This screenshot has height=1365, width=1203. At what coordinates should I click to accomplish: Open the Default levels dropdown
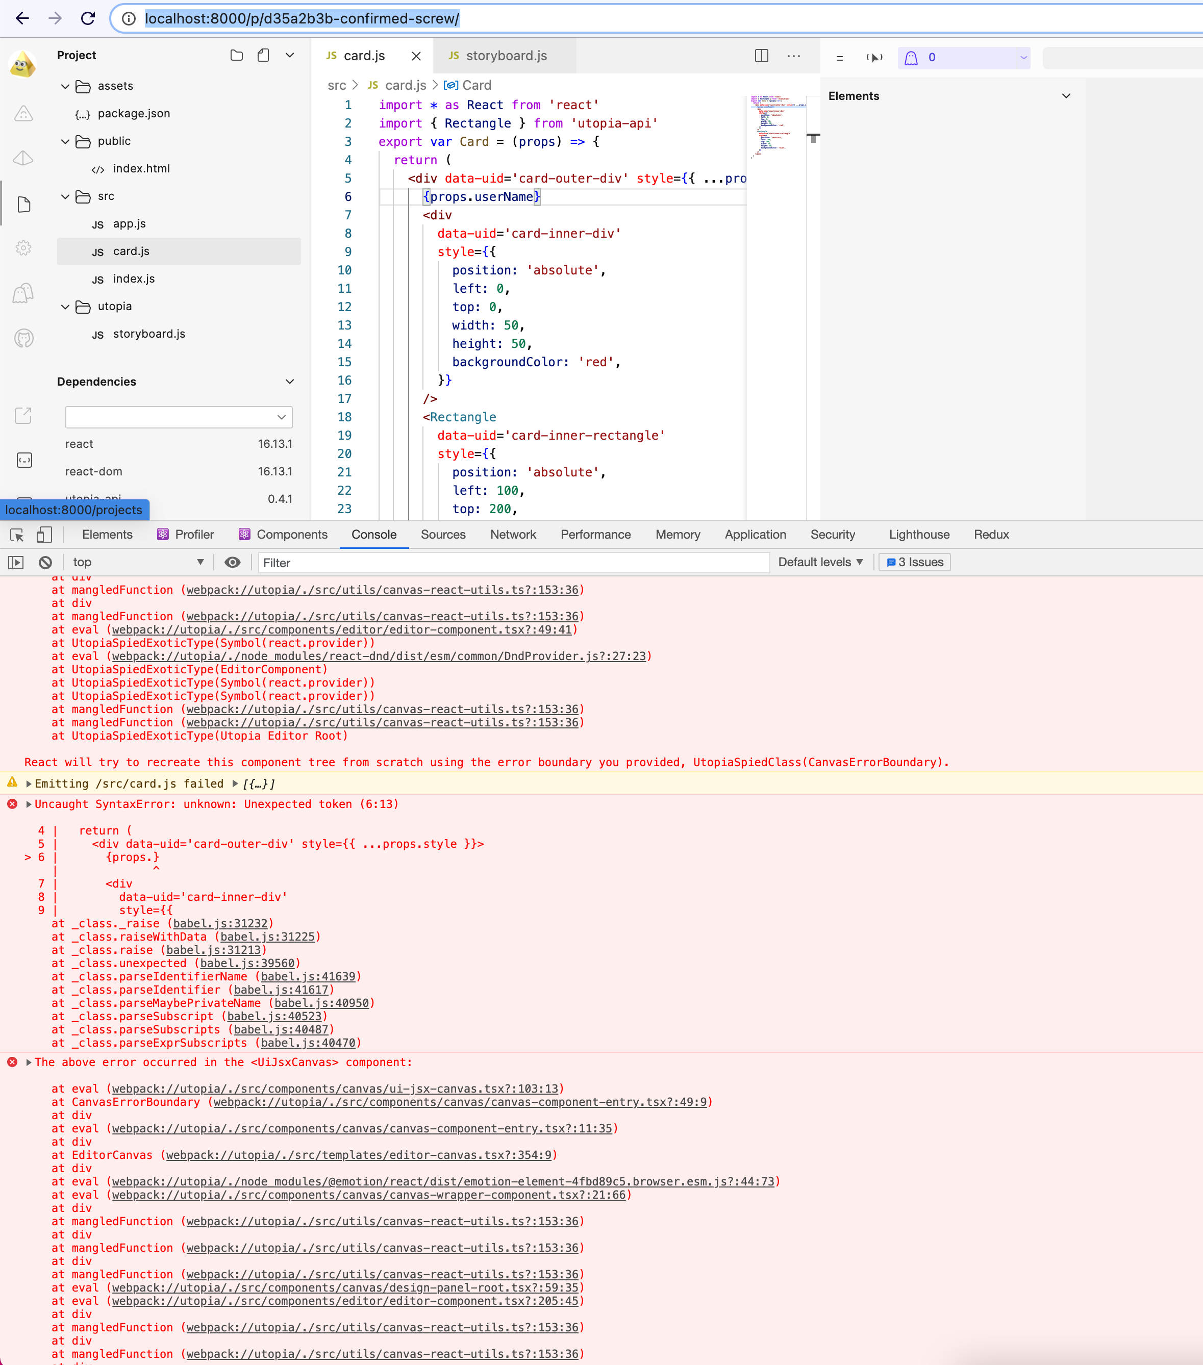click(x=820, y=563)
